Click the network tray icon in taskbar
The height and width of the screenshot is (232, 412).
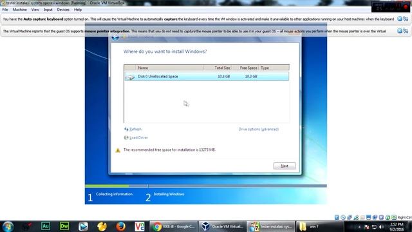click(x=374, y=227)
